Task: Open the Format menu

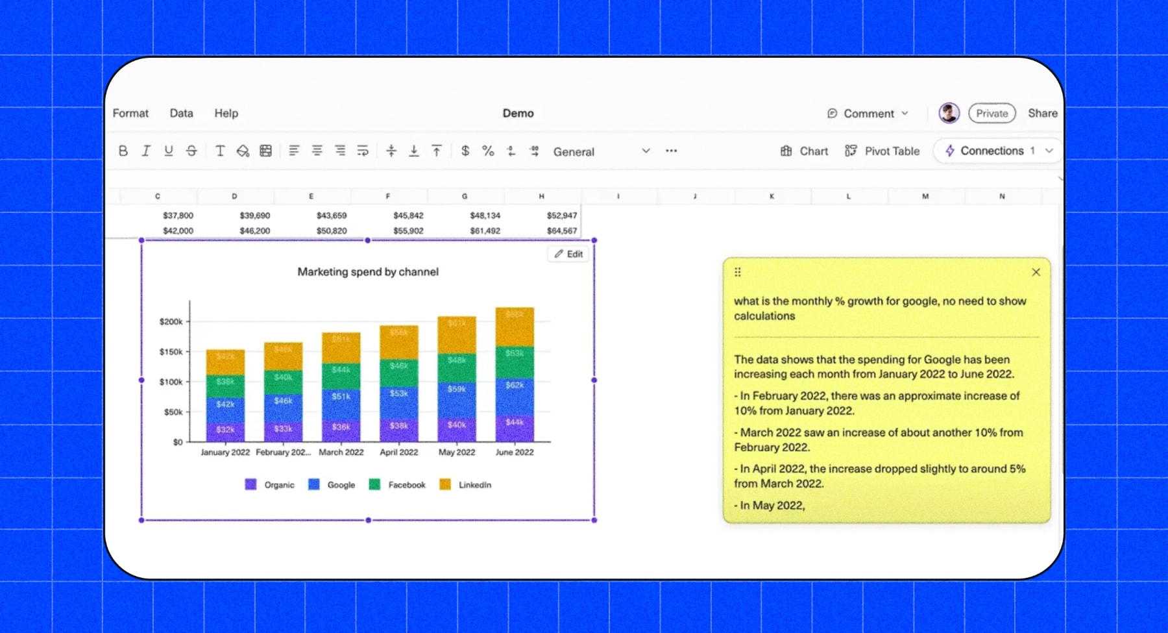Action: (130, 113)
